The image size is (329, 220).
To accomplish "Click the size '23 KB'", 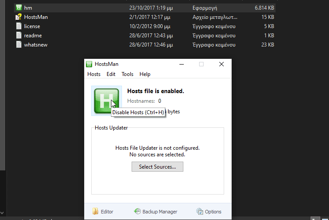I will coord(268,45).
